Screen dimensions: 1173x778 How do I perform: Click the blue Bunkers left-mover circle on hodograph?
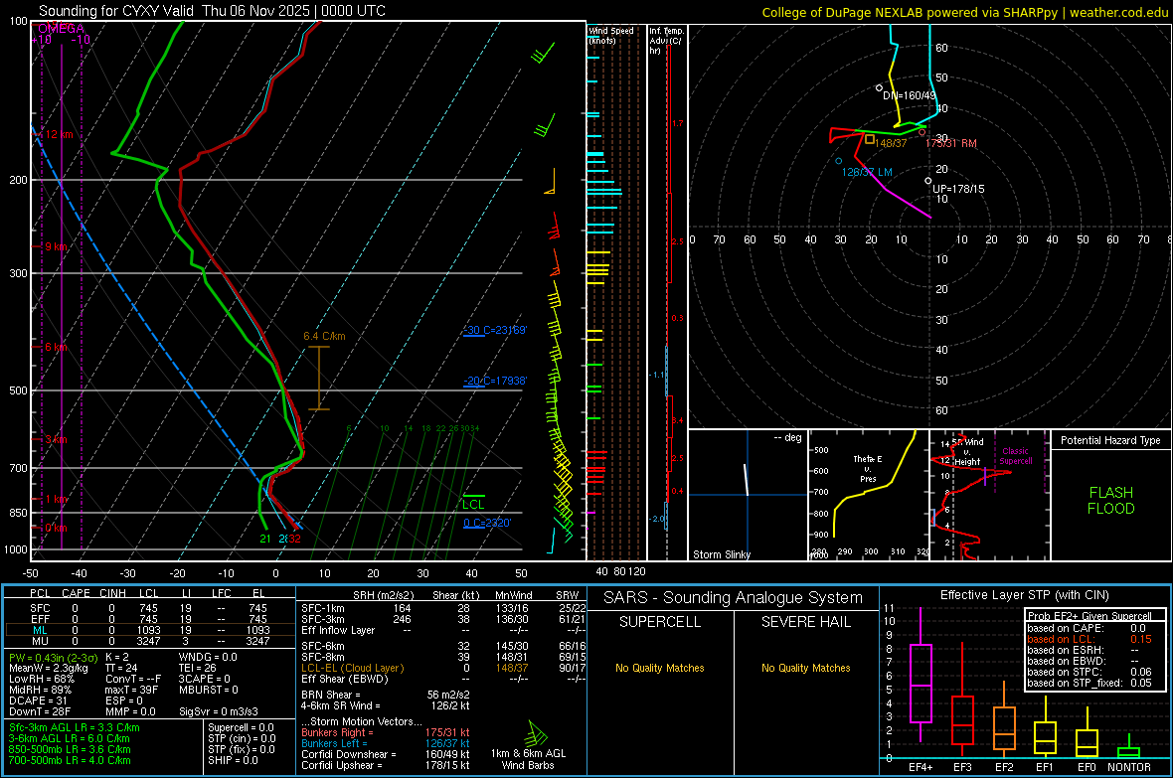point(839,161)
